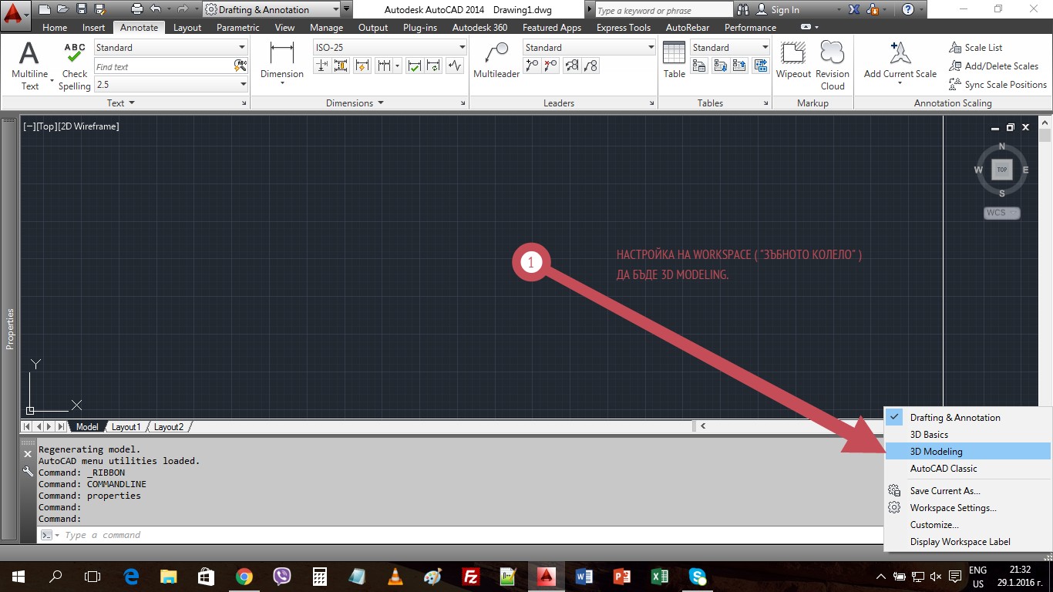Open the table style Standard dropdown

[x=729, y=48]
